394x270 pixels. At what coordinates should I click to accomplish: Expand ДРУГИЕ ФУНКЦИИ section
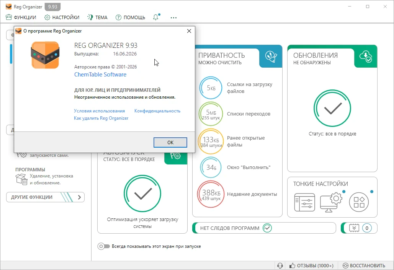[x=45, y=197]
